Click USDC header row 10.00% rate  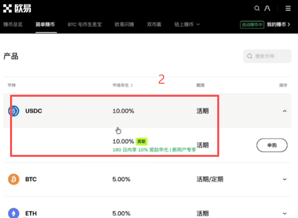pos(123,111)
